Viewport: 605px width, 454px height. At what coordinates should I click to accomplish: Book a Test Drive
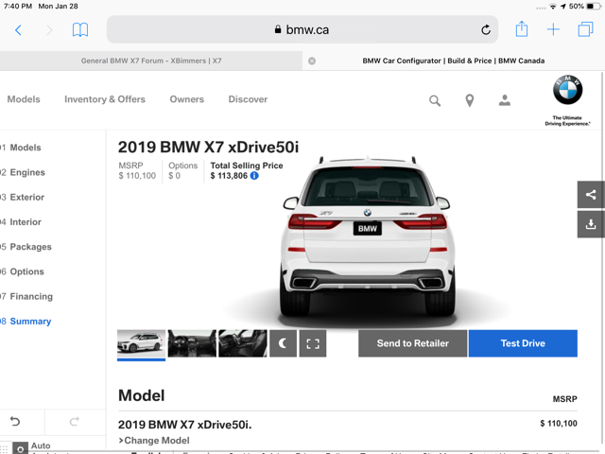pyautogui.click(x=523, y=343)
